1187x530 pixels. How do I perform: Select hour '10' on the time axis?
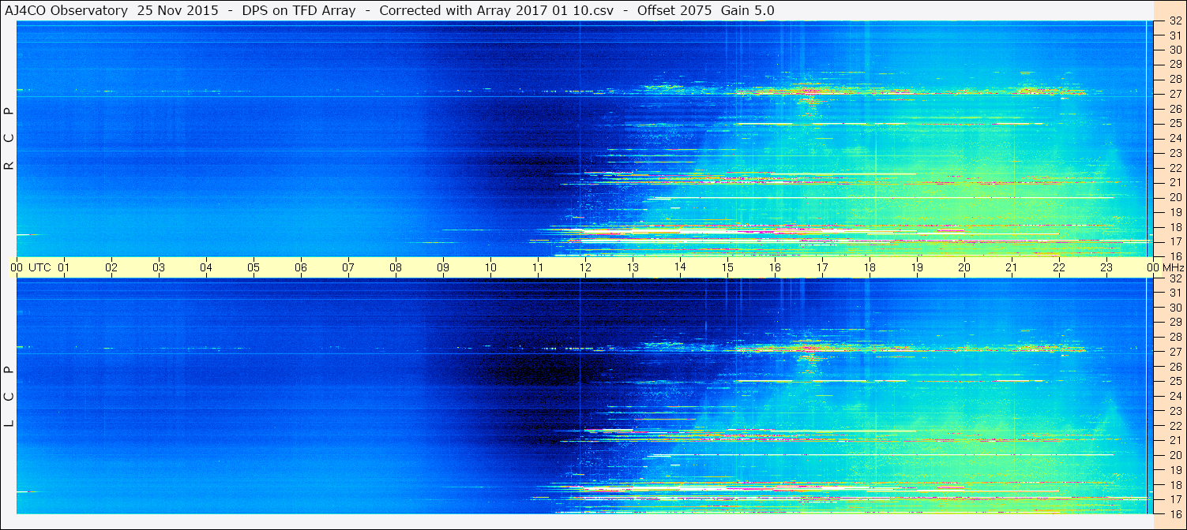pyautogui.click(x=490, y=267)
